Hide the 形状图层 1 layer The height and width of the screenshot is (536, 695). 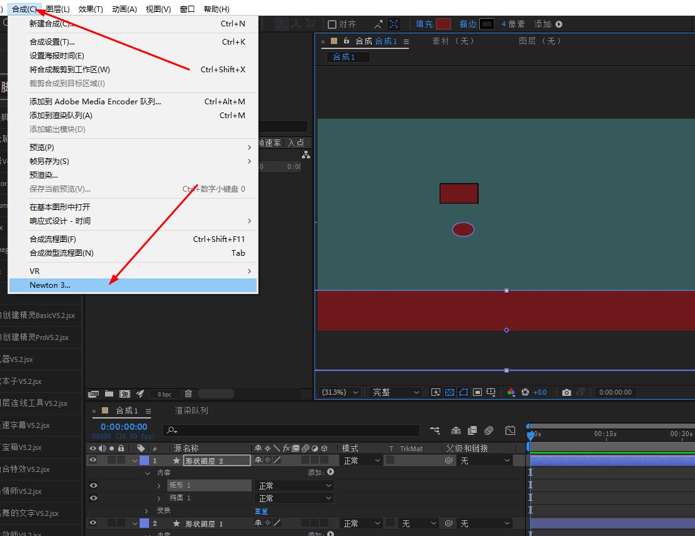coord(93,523)
